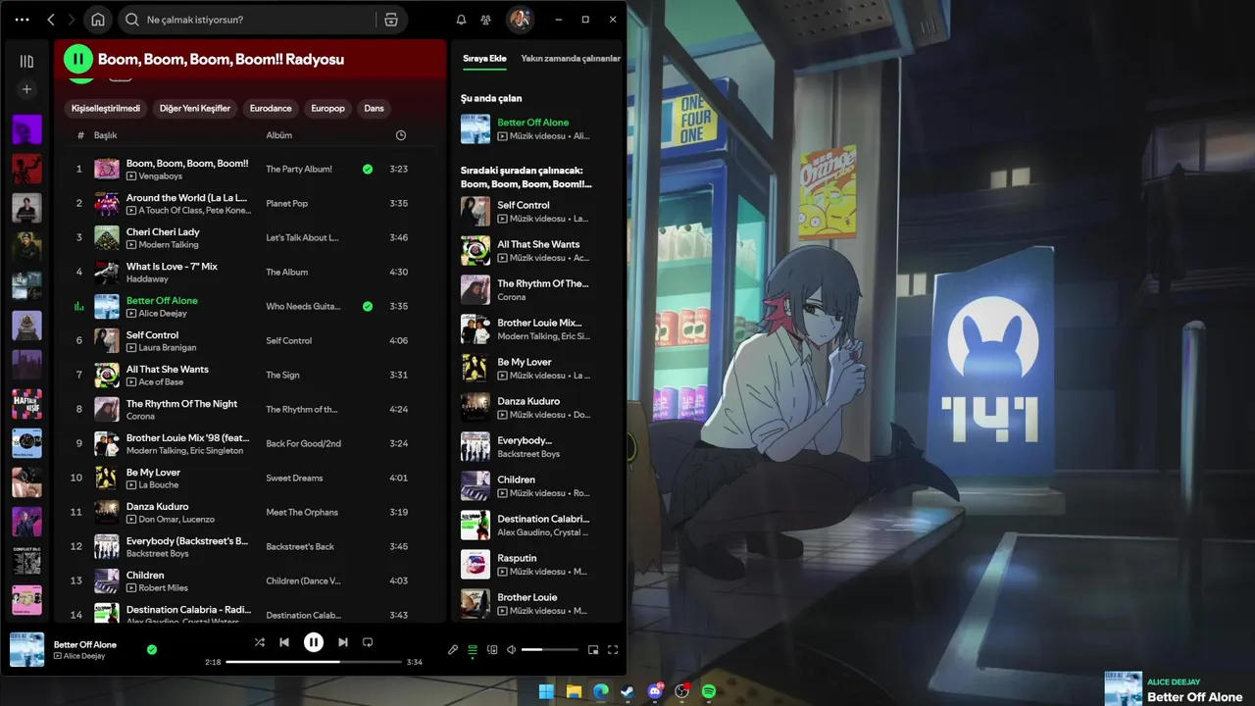Open the three-dots main menu in Spotify
Image resolution: width=1255 pixels, height=706 pixels.
[23, 20]
